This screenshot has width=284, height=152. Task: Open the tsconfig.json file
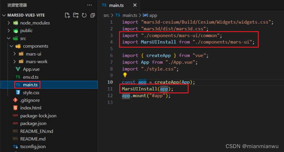point(33,147)
